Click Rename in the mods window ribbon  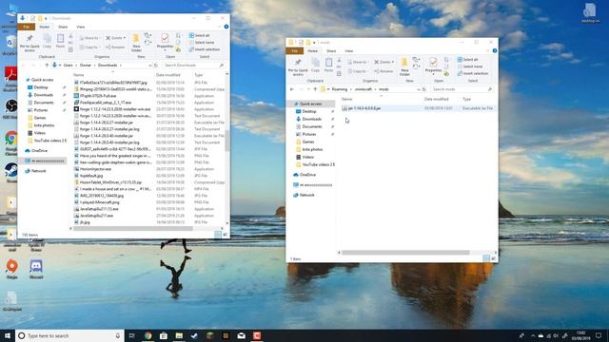pos(384,71)
